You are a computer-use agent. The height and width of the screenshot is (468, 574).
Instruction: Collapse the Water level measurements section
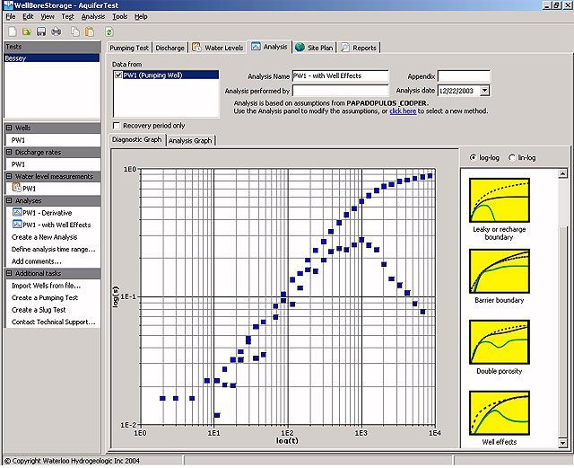pyautogui.click(x=9, y=176)
